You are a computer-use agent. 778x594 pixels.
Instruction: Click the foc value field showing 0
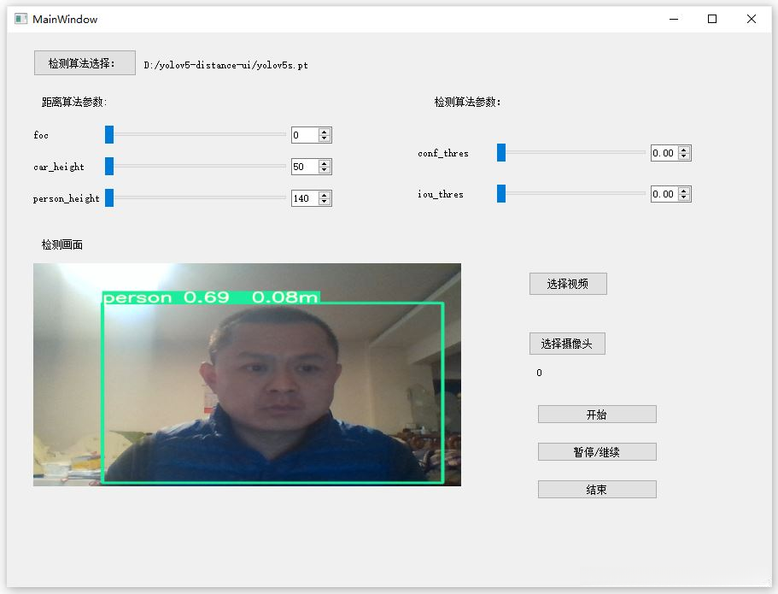click(x=305, y=135)
